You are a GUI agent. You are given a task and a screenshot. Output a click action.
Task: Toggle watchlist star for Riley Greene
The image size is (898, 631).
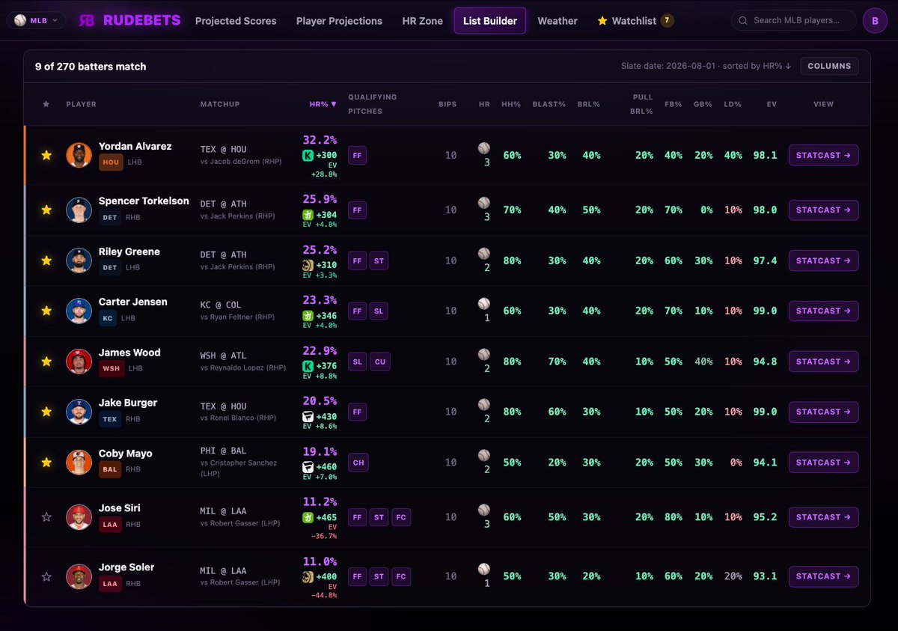point(46,260)
